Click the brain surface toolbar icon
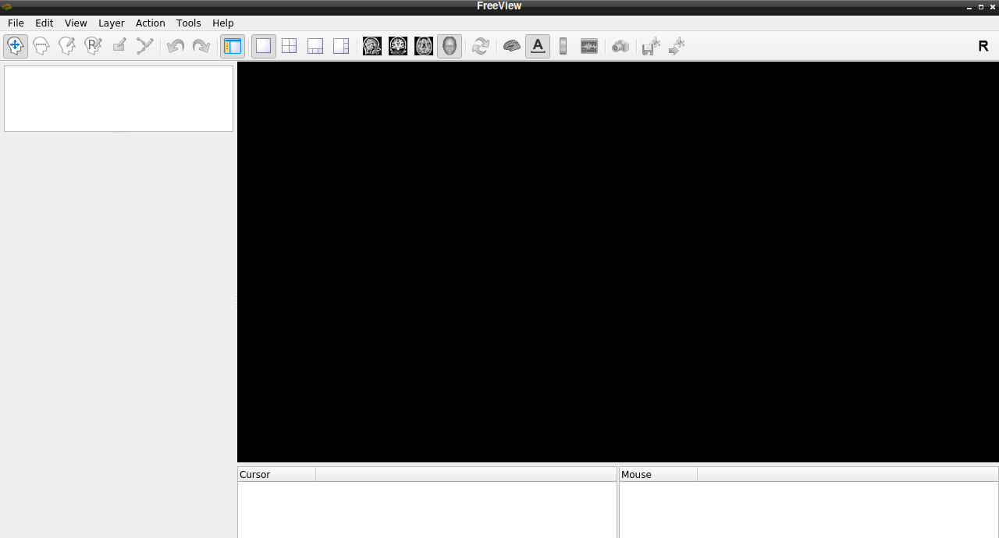Viewport: 999px width, 538px height. coord(512,47)
